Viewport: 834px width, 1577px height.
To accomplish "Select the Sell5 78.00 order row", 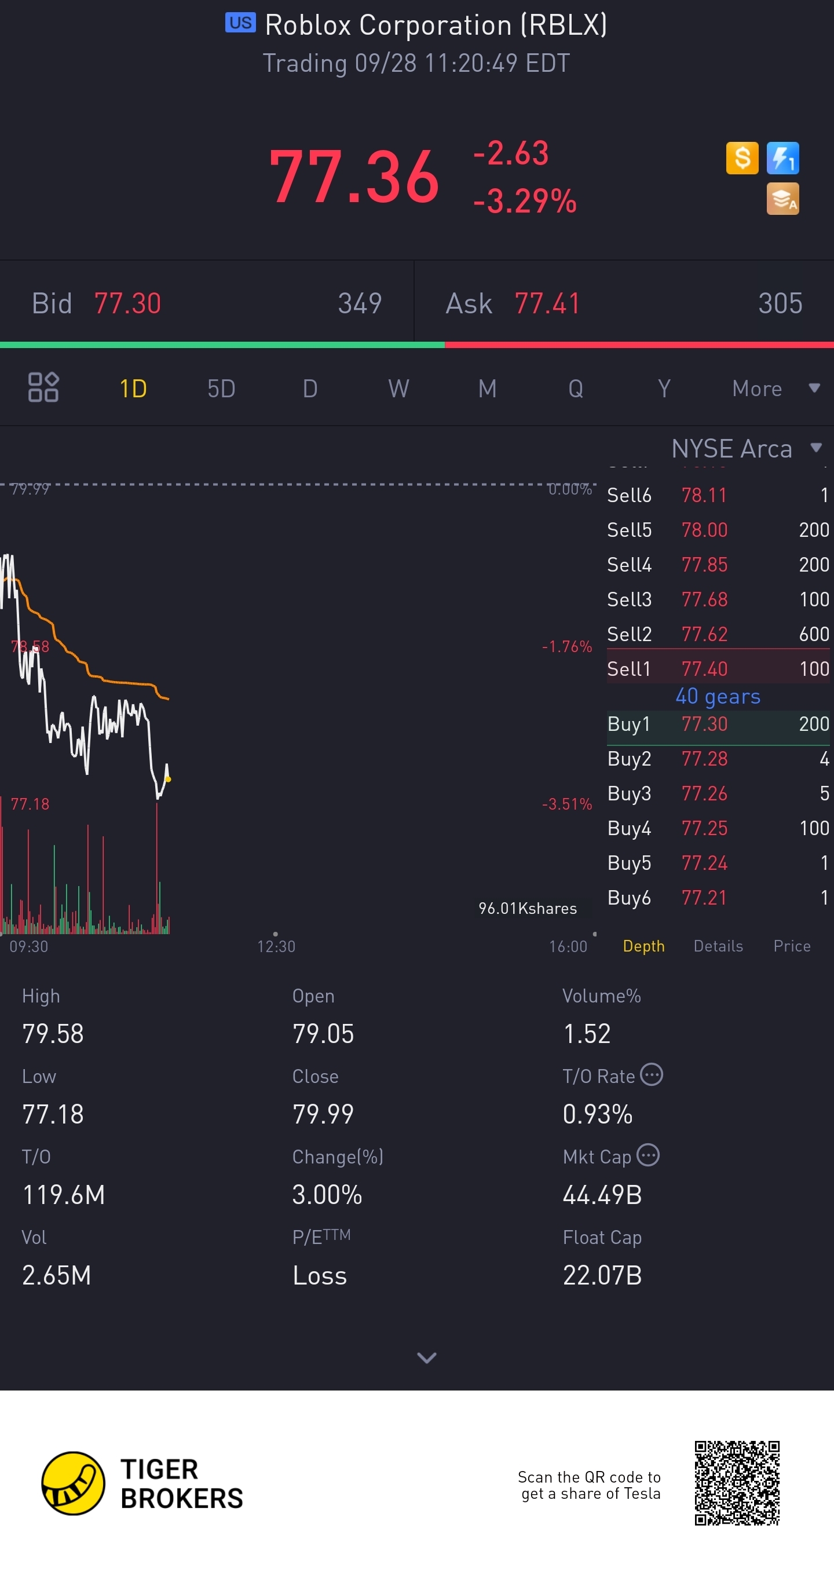I will (718, 529).
